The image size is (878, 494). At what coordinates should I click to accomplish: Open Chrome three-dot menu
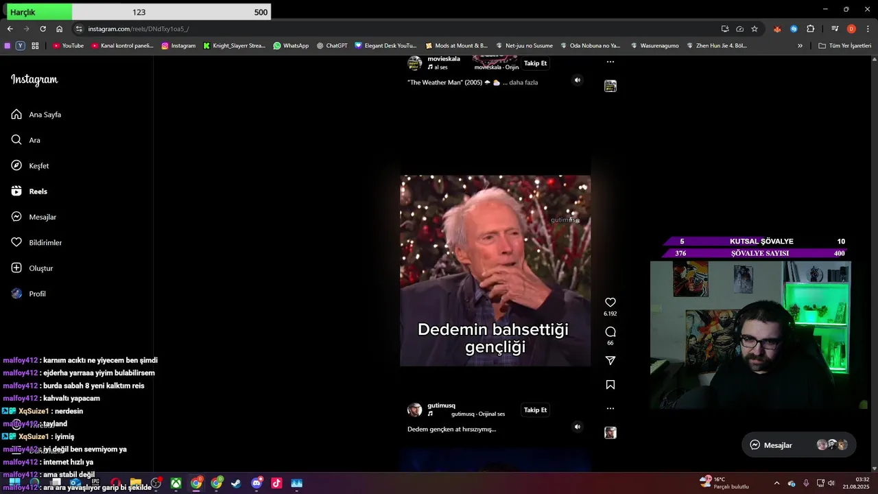867,29
